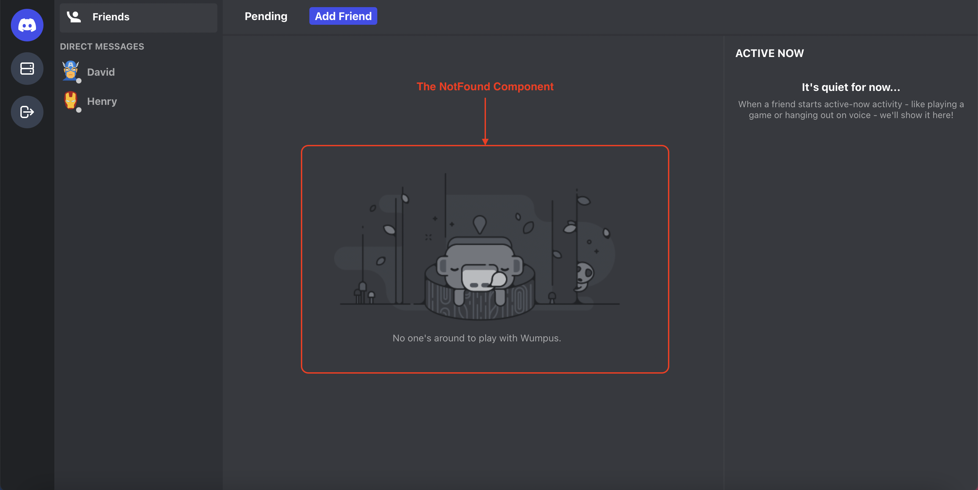Open the Discord home icon
Screen dimensions: 978x490
(27, 25)
